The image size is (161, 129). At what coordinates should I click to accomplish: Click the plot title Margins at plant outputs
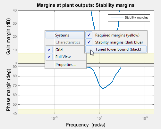coord(86,5)
